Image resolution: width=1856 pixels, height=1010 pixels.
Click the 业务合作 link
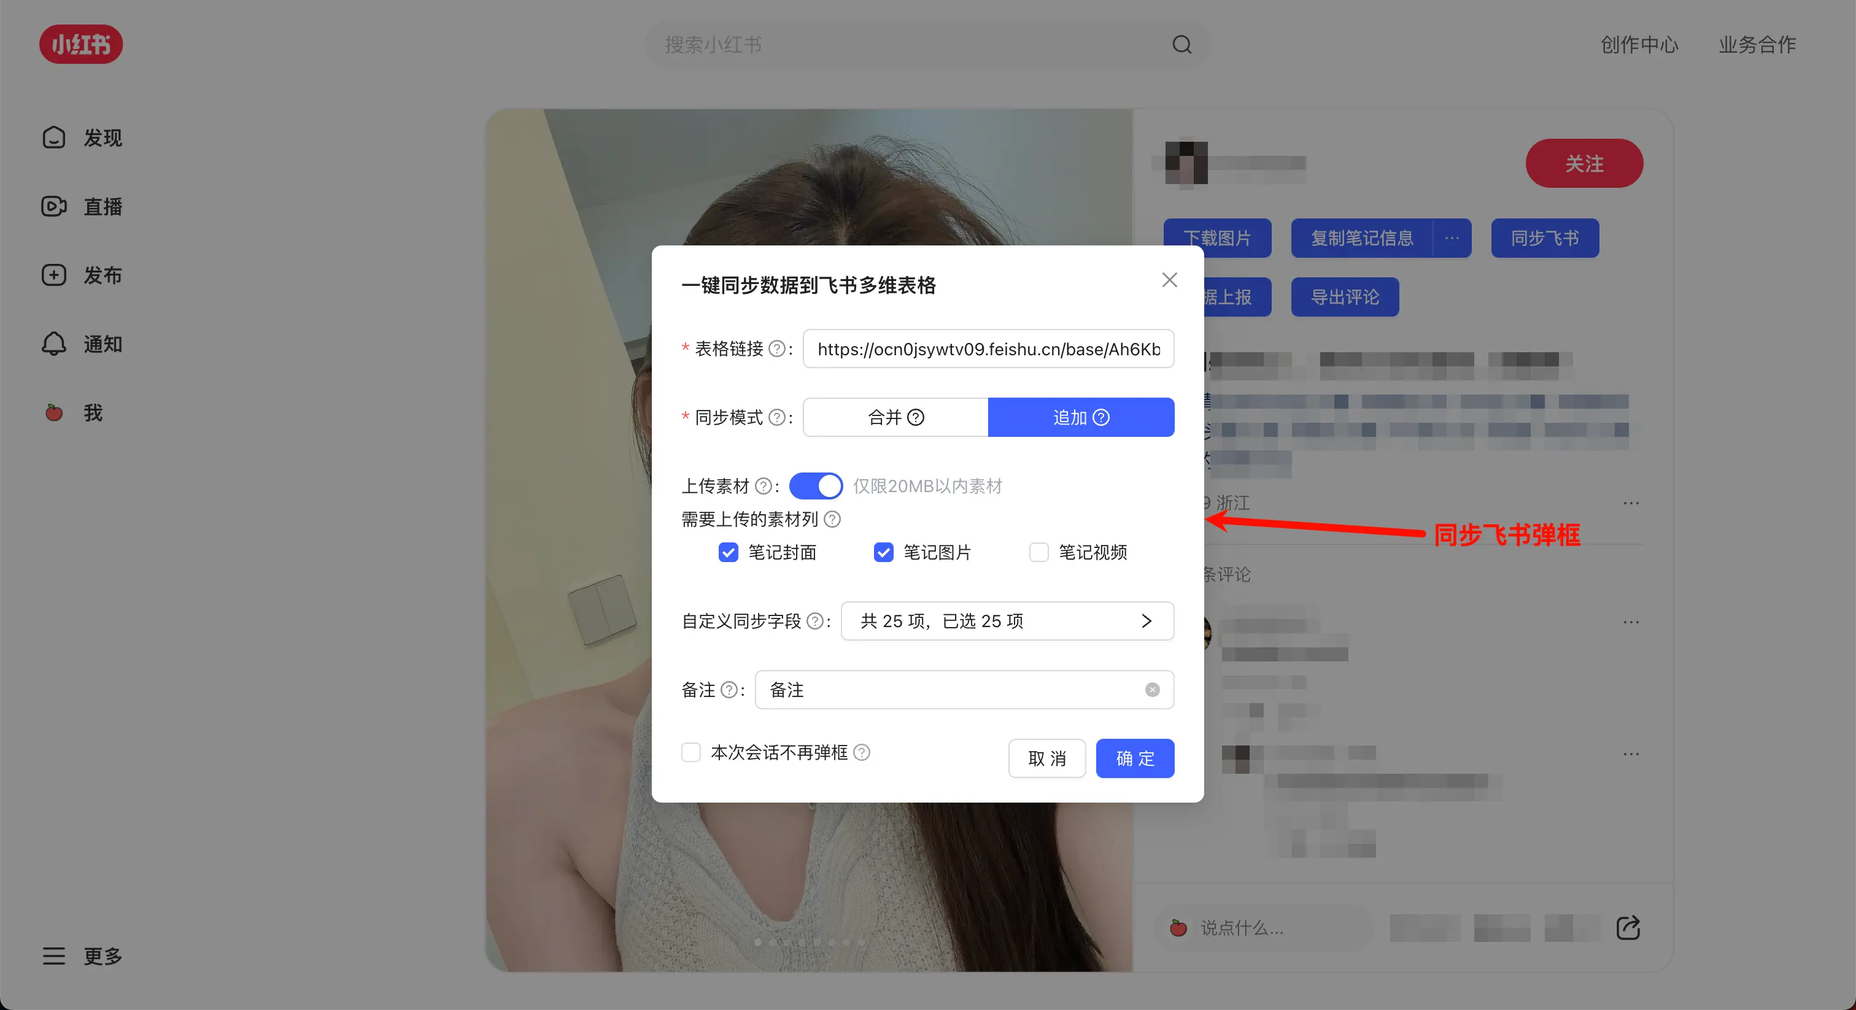[1757, 45]
